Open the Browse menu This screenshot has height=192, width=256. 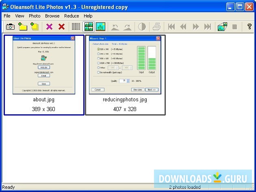click(x=52, y=16)
